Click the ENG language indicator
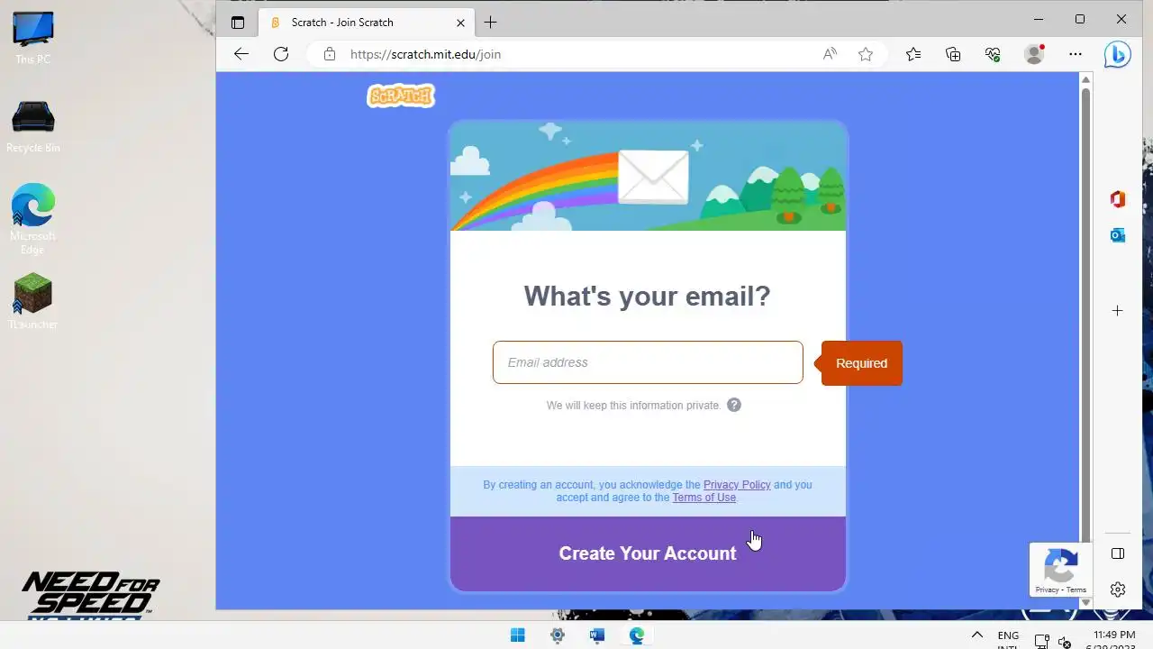The image size is (1153, 649). 1008,636
